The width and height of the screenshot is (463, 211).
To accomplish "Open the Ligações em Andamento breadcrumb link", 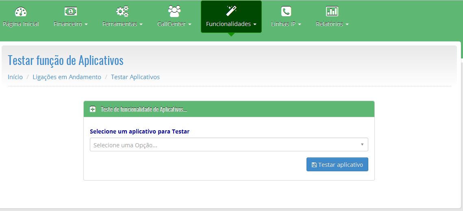I will (67, 77).
